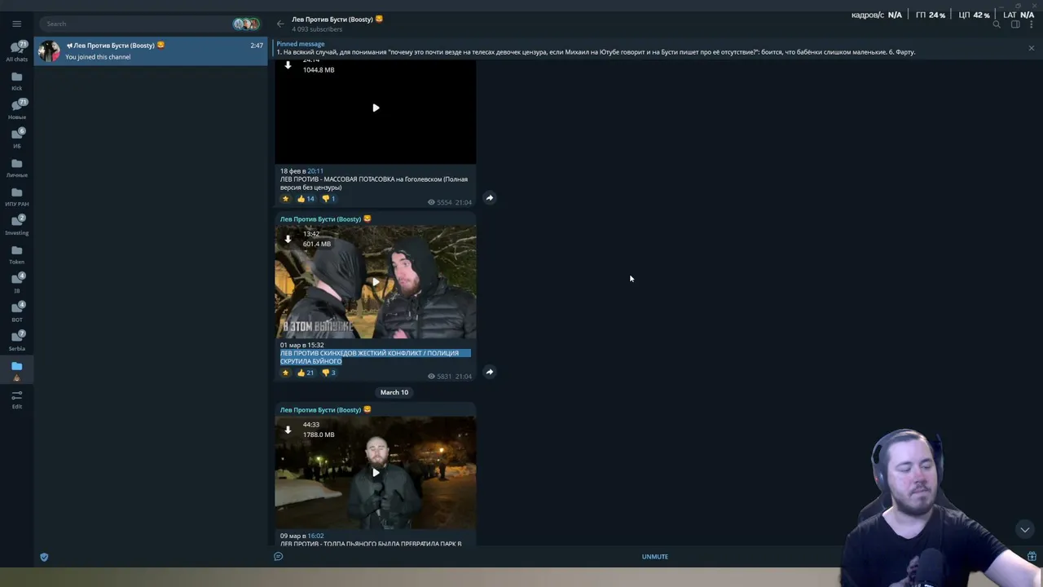
Task: Switch to the Новые chat folder
Action: coord(17,109)
